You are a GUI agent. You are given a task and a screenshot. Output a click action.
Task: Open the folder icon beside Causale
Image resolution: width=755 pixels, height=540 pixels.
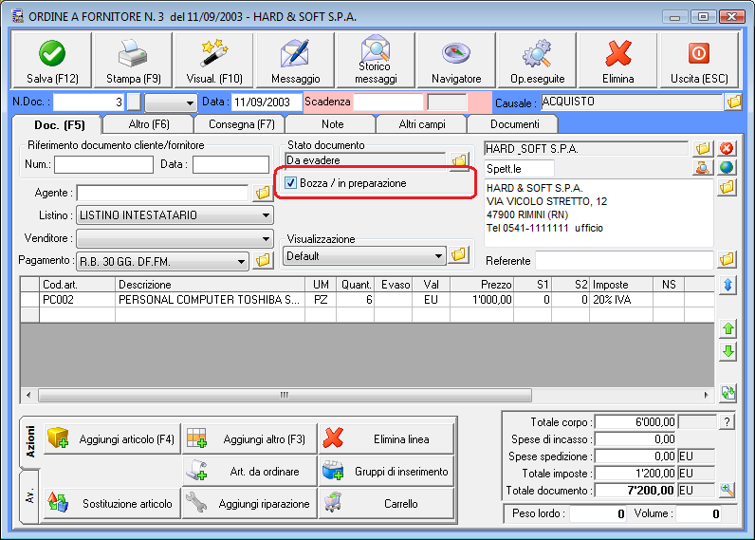click(x=734, y=102)
